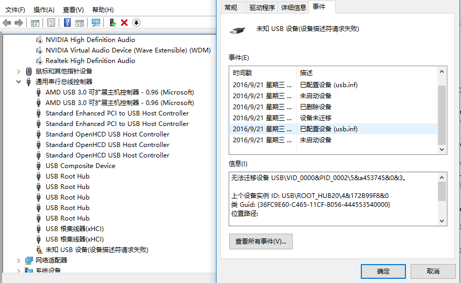The width and height of the screenshot is (461, 283).
Task: Switch to the 驱动程序 tab
Action: click(262, 8)
